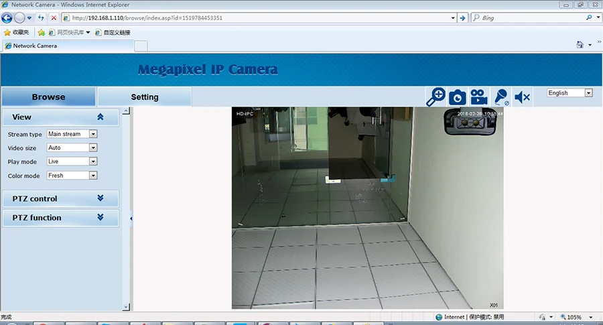Click the add to favorites bar icon
Image resolution: width=603 pixels, height=325 pixels.
click(x=42, y=32)
